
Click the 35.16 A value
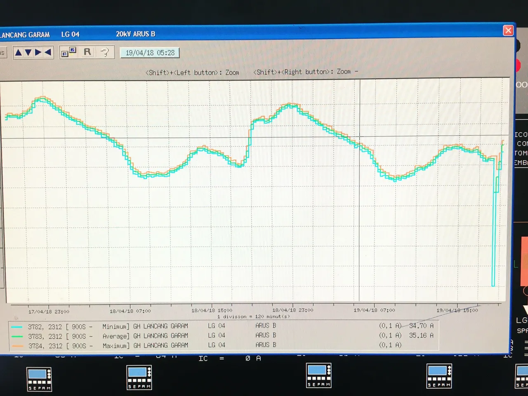[x=421, y=335]
